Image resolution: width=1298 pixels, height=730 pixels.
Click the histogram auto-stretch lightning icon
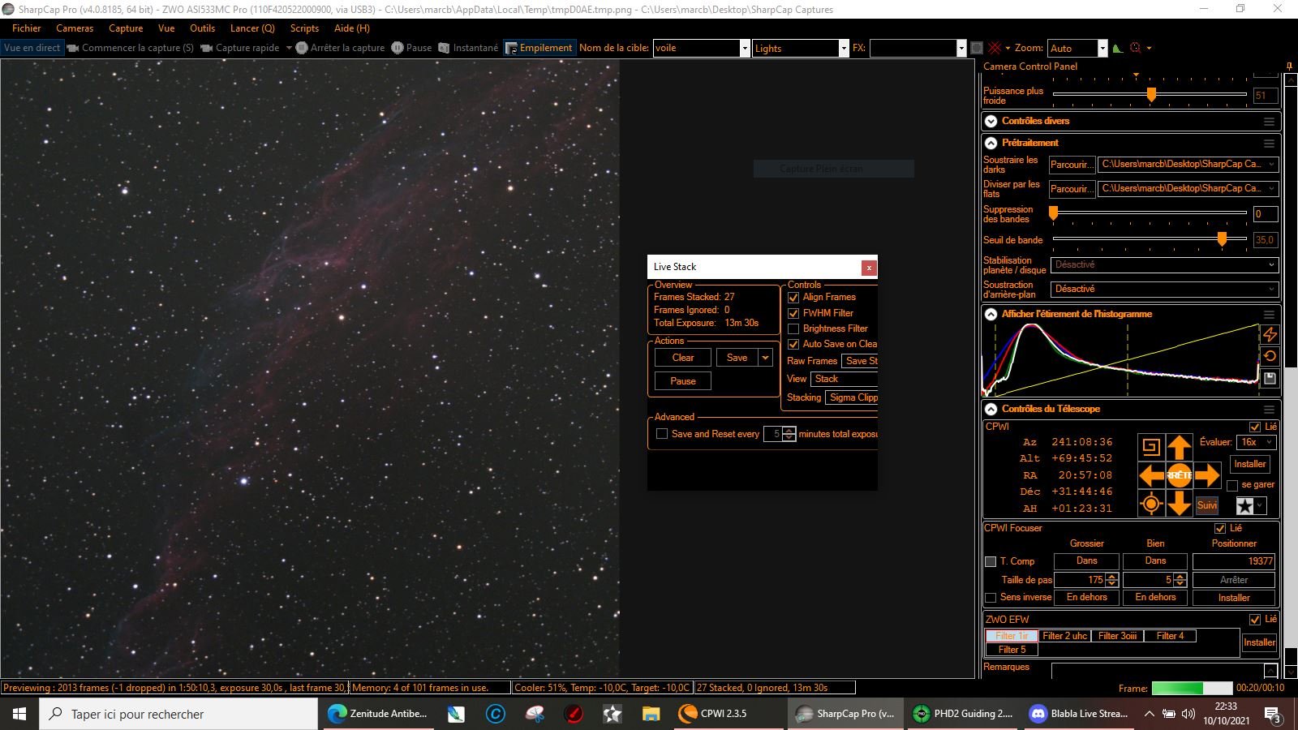coord(1270,334)
